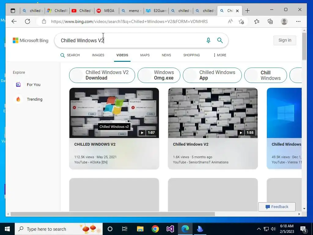
Task: Open Windows Start menu
Action: pyautogui.click(x=7, y=229)
